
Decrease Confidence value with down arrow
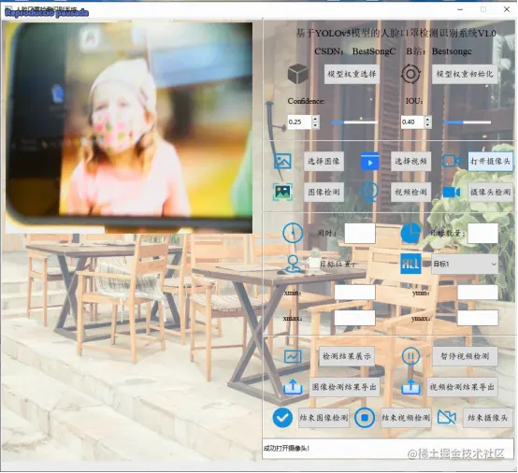(x=315, y=125)
